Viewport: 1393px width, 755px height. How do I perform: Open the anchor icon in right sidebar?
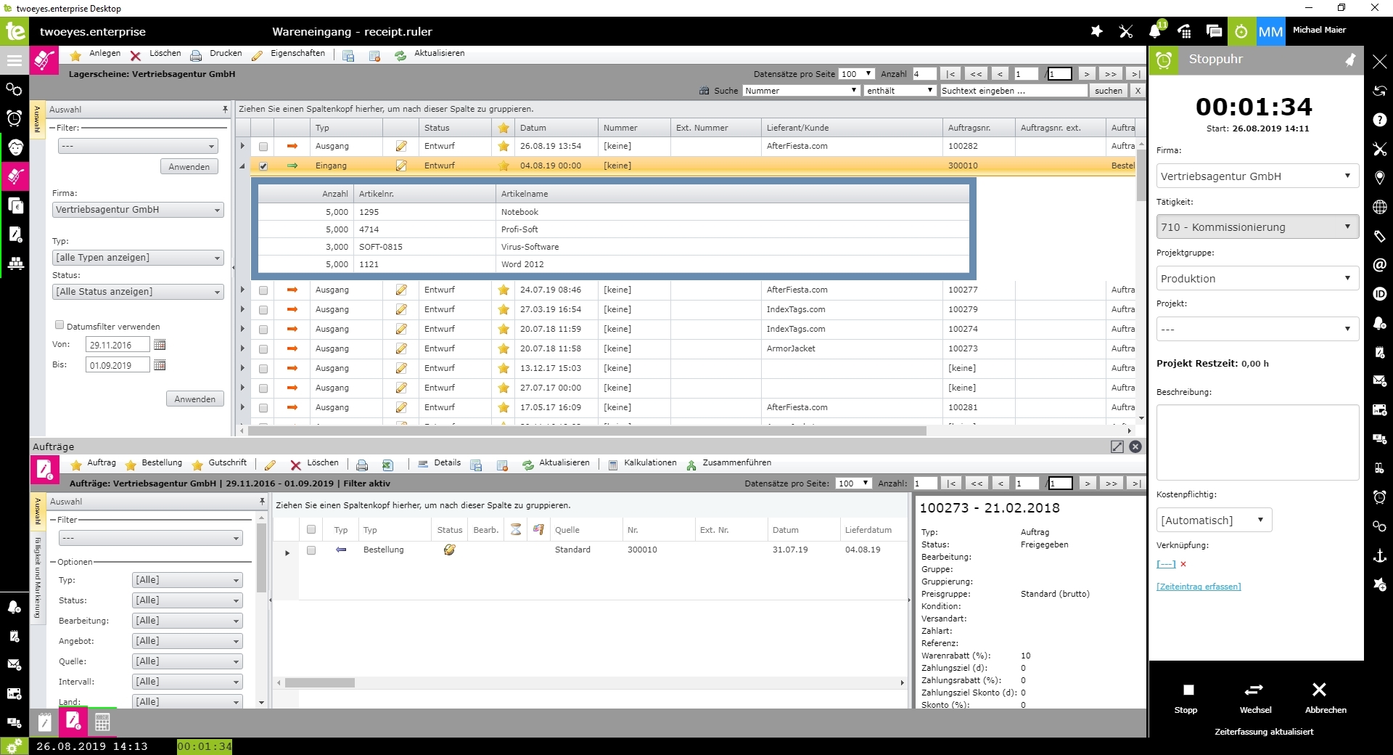tap(1380, 555)
